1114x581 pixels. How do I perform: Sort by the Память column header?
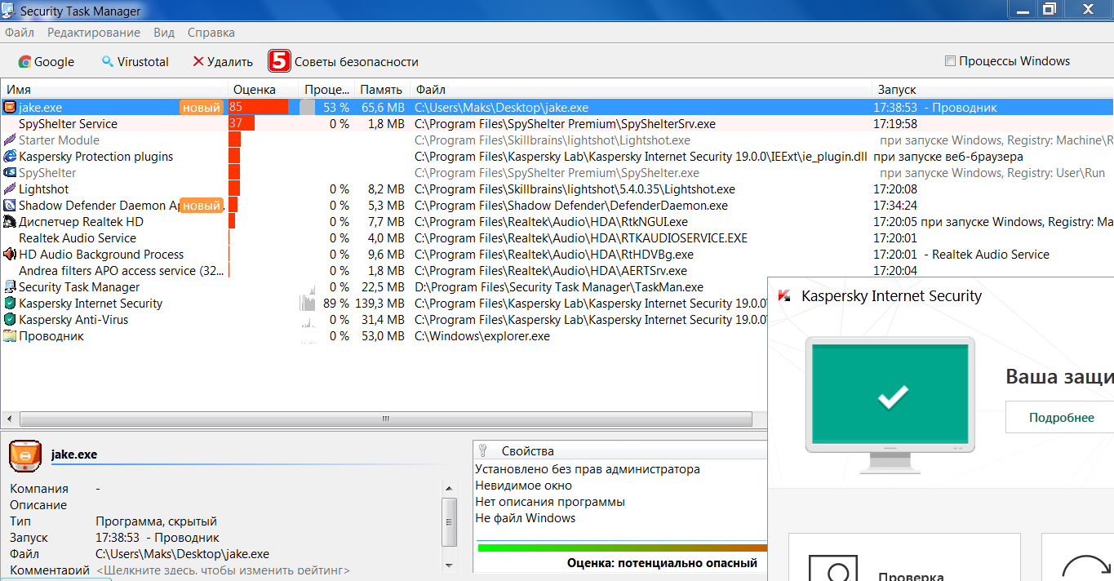tap(382, 90)
